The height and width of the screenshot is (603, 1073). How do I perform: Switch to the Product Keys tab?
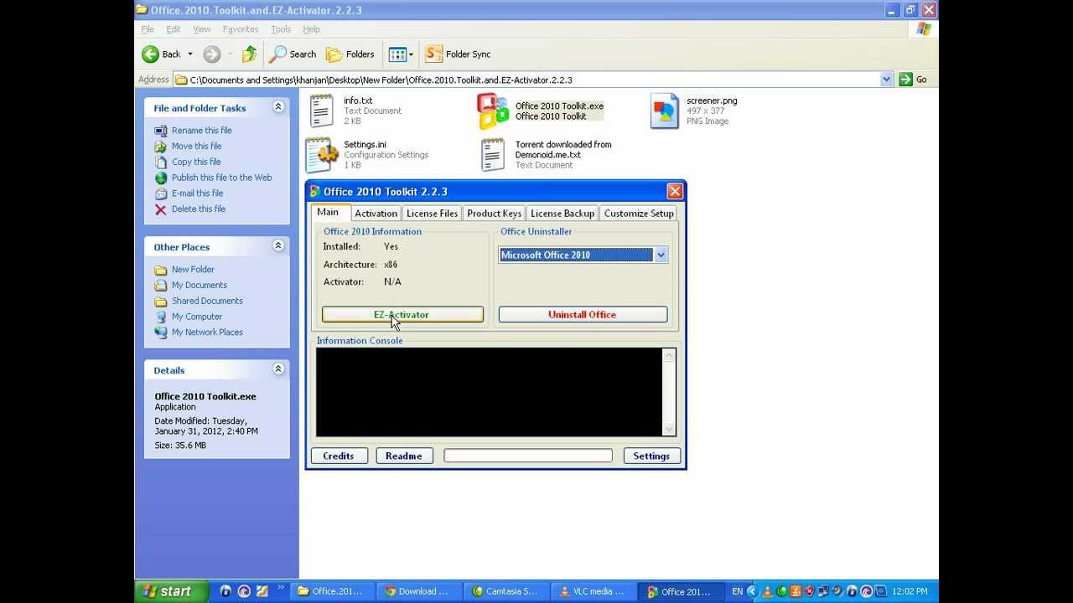(x=495, y=214)
